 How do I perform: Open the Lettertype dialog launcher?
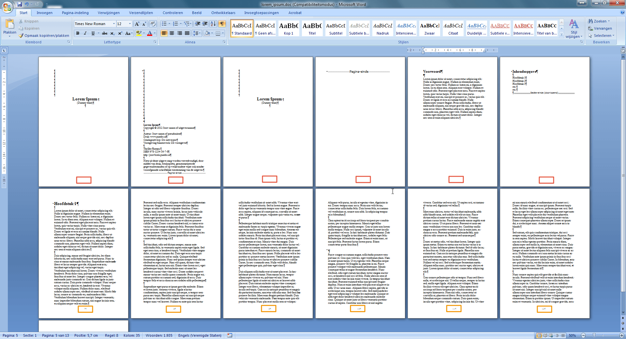pos(155,42)
